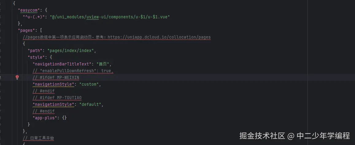
Task: Click the commented enablePullDownRefresh line
Action: click(x=73, y=71)
